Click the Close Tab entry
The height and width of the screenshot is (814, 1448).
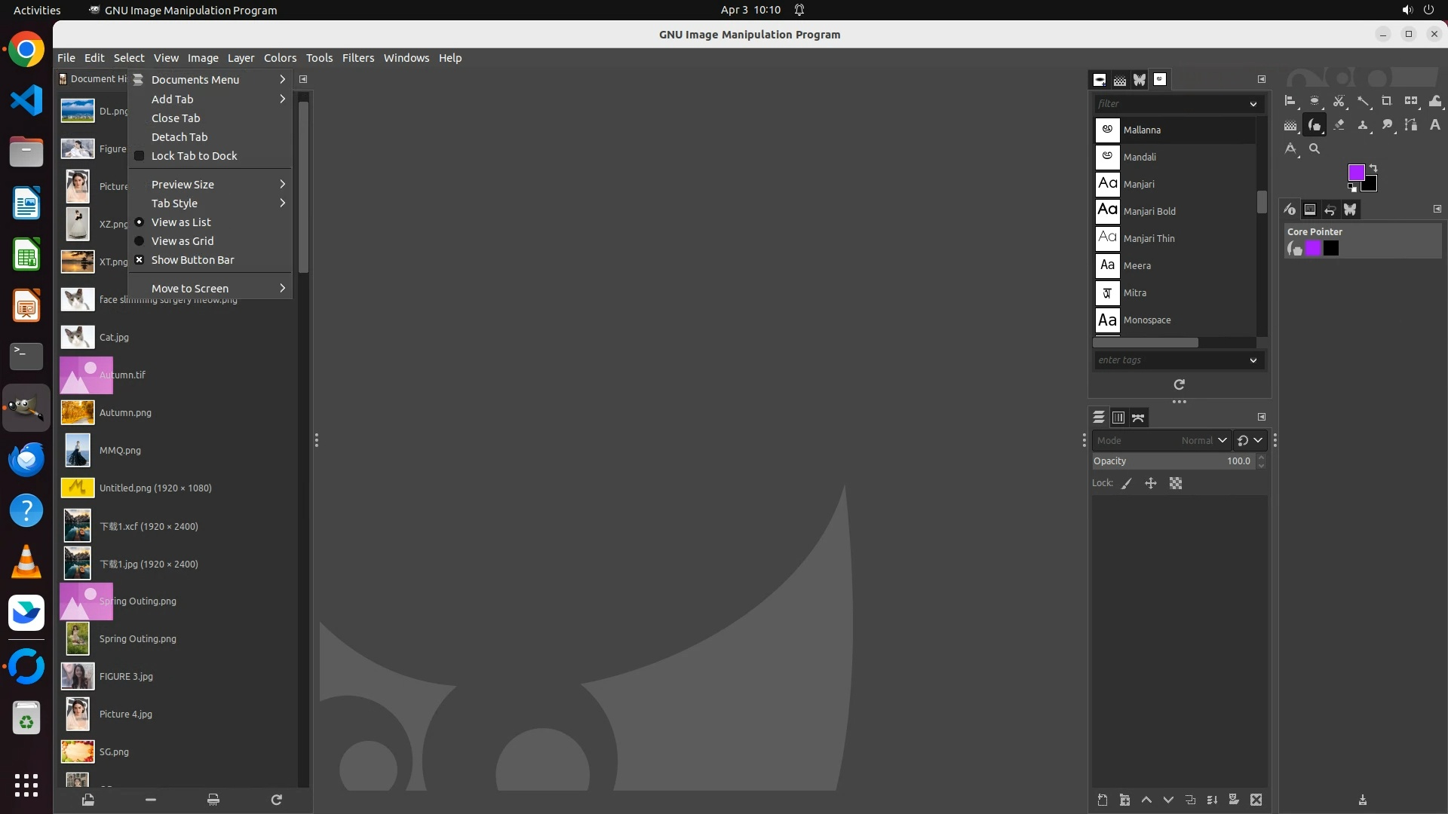click(176, 118)
